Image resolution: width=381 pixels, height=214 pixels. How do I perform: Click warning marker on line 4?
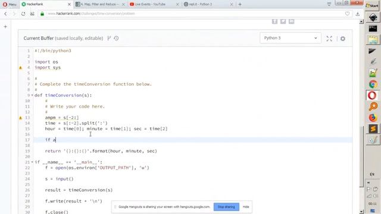[21, 68]
